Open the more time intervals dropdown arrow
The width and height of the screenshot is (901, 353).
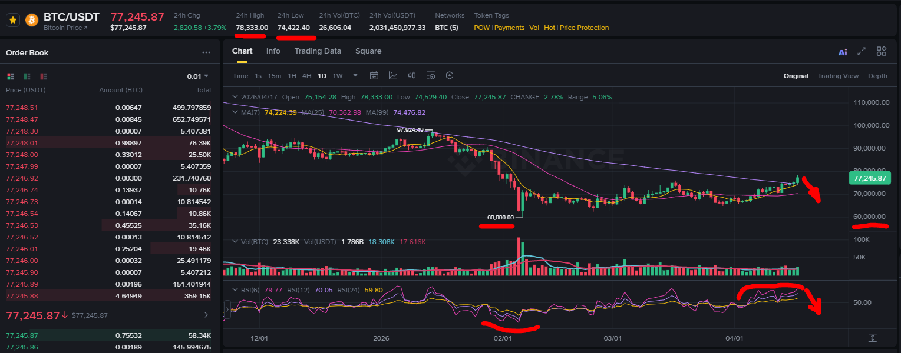coord(355,75)
